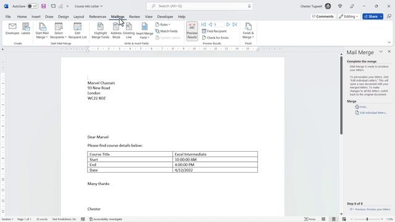395x222 pixels.
Task: Click Edit Recipient List button
Action: point(77,31)
